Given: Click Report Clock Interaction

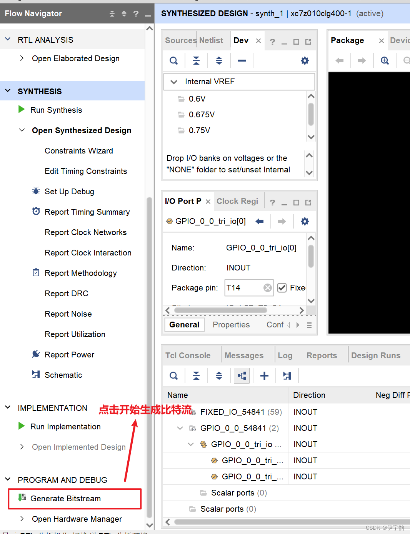Looking at the screenshot, I should pyautogui.click(x=88, y=253).
